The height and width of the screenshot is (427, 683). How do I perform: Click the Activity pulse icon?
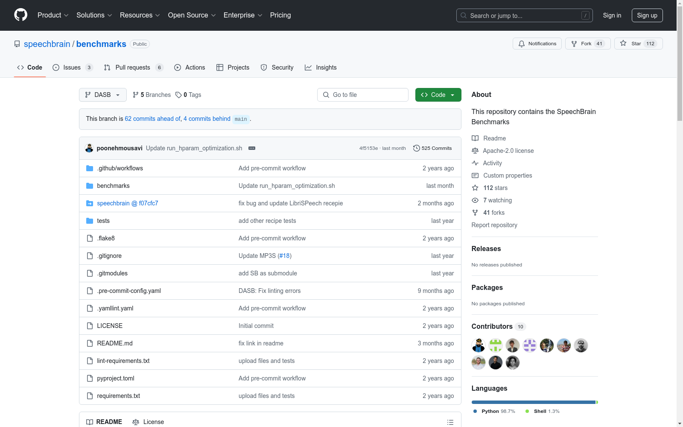(475, 163)
